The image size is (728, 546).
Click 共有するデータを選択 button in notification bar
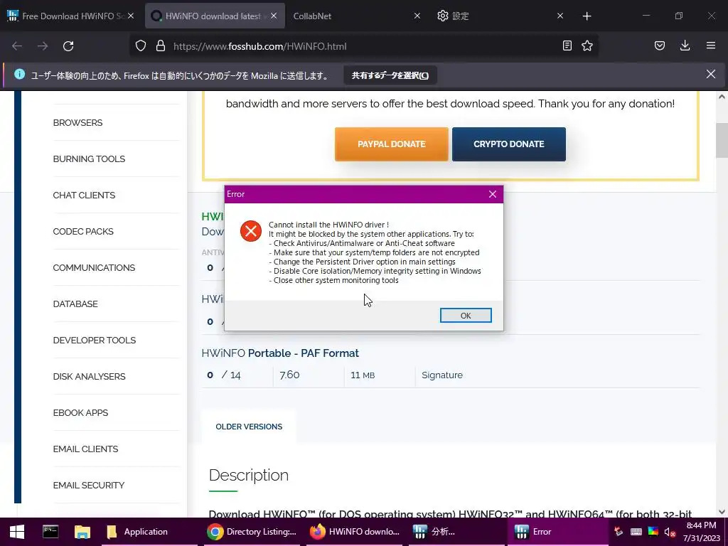(x=390, y=75)
